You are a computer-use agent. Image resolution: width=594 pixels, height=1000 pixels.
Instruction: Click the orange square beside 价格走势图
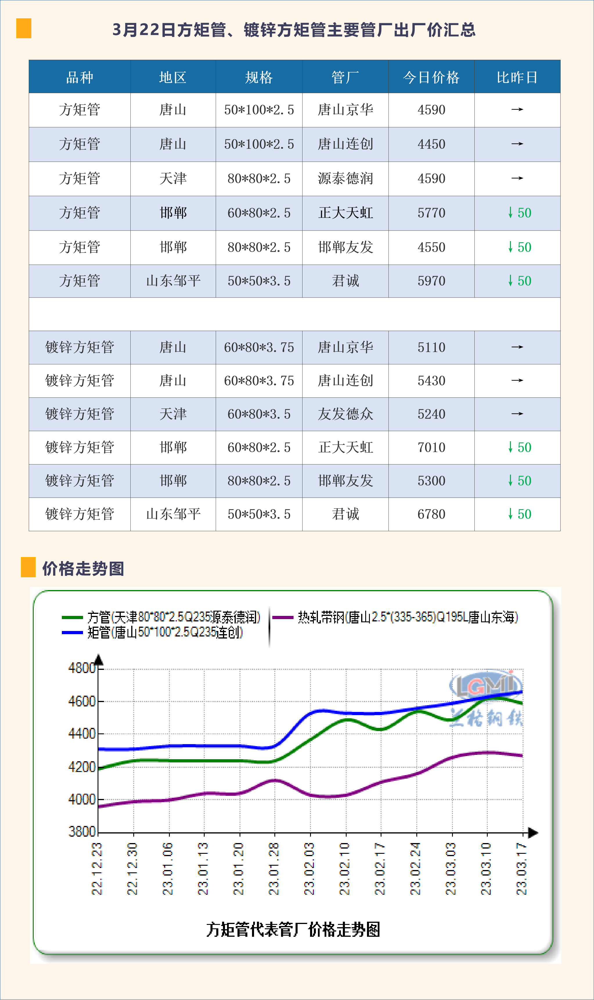click(x=28, y=567)
